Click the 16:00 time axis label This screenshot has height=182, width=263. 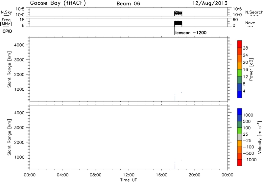[161, 175]
